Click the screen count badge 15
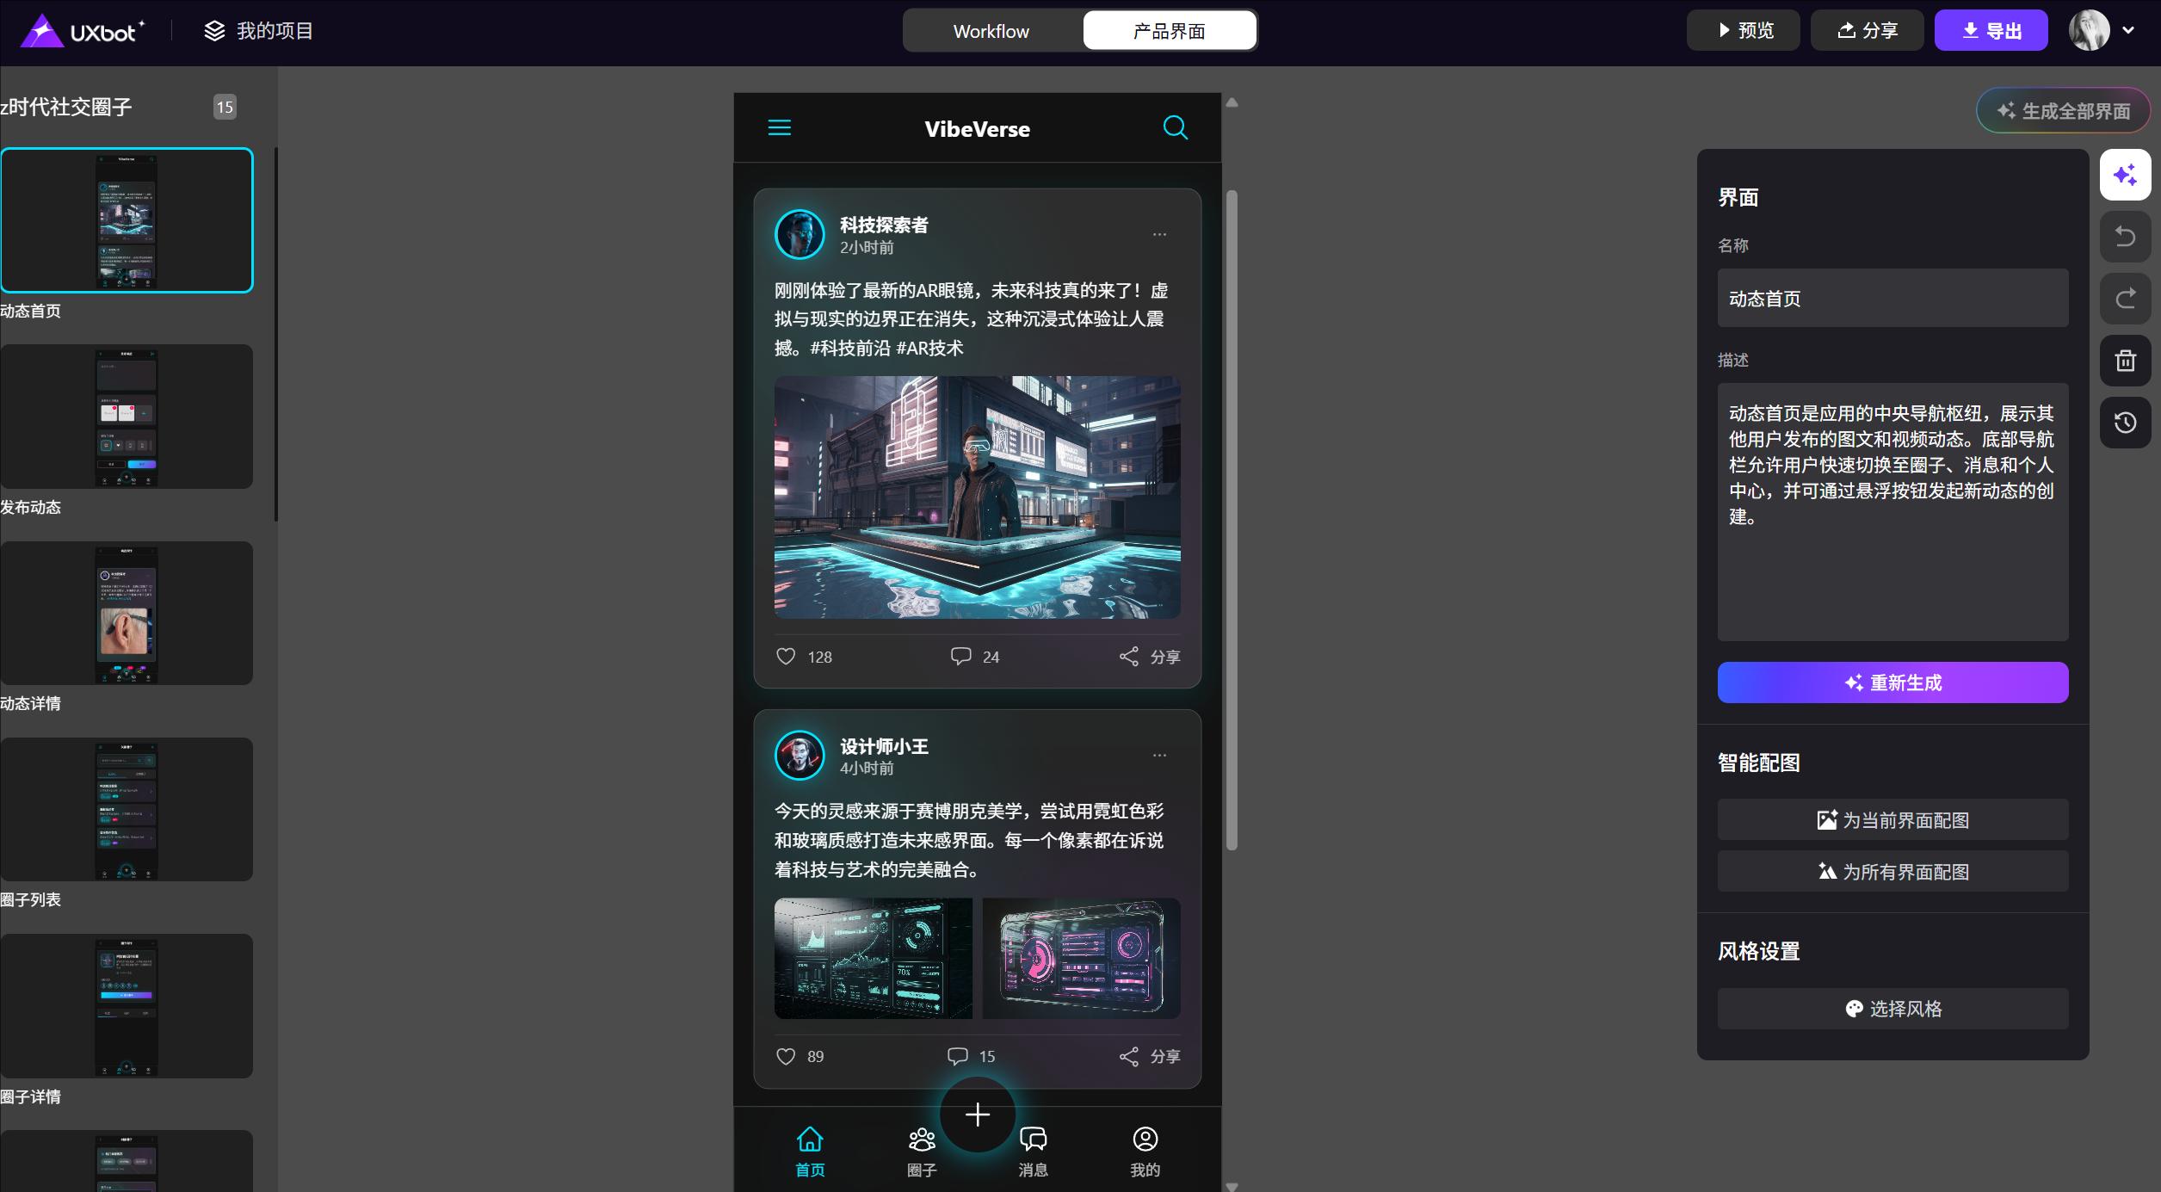2161x1192 pixels. pyautogui.click(x=225, y=107)
